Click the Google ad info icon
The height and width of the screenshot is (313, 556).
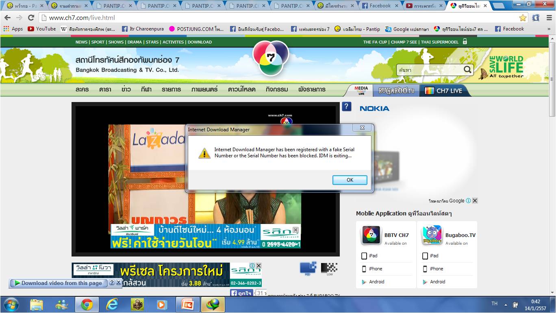[x=468, y=201]
